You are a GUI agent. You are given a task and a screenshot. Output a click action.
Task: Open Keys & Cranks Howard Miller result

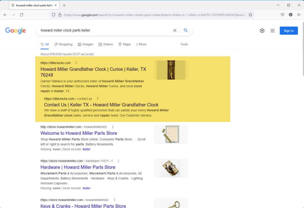[x=83, y=206]
